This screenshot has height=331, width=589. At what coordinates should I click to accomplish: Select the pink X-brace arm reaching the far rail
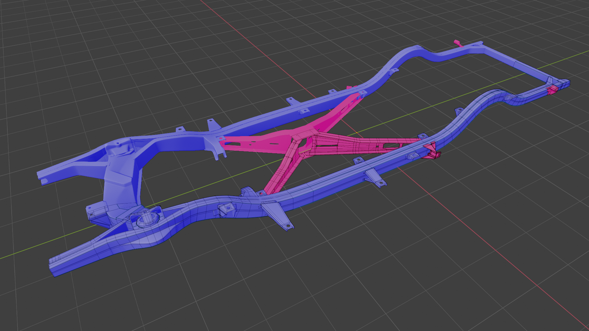coord(334,115)
